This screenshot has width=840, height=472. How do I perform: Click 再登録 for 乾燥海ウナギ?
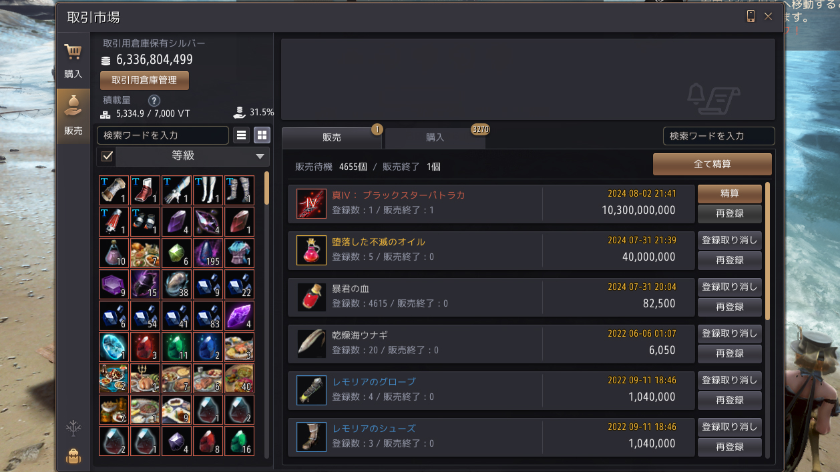coord(730,353)
